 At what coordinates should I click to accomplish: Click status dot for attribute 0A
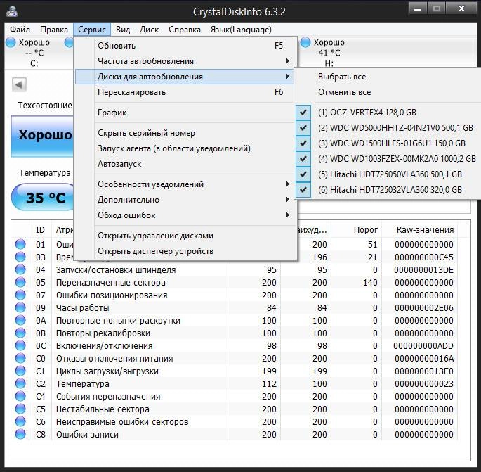pos(20,320)
